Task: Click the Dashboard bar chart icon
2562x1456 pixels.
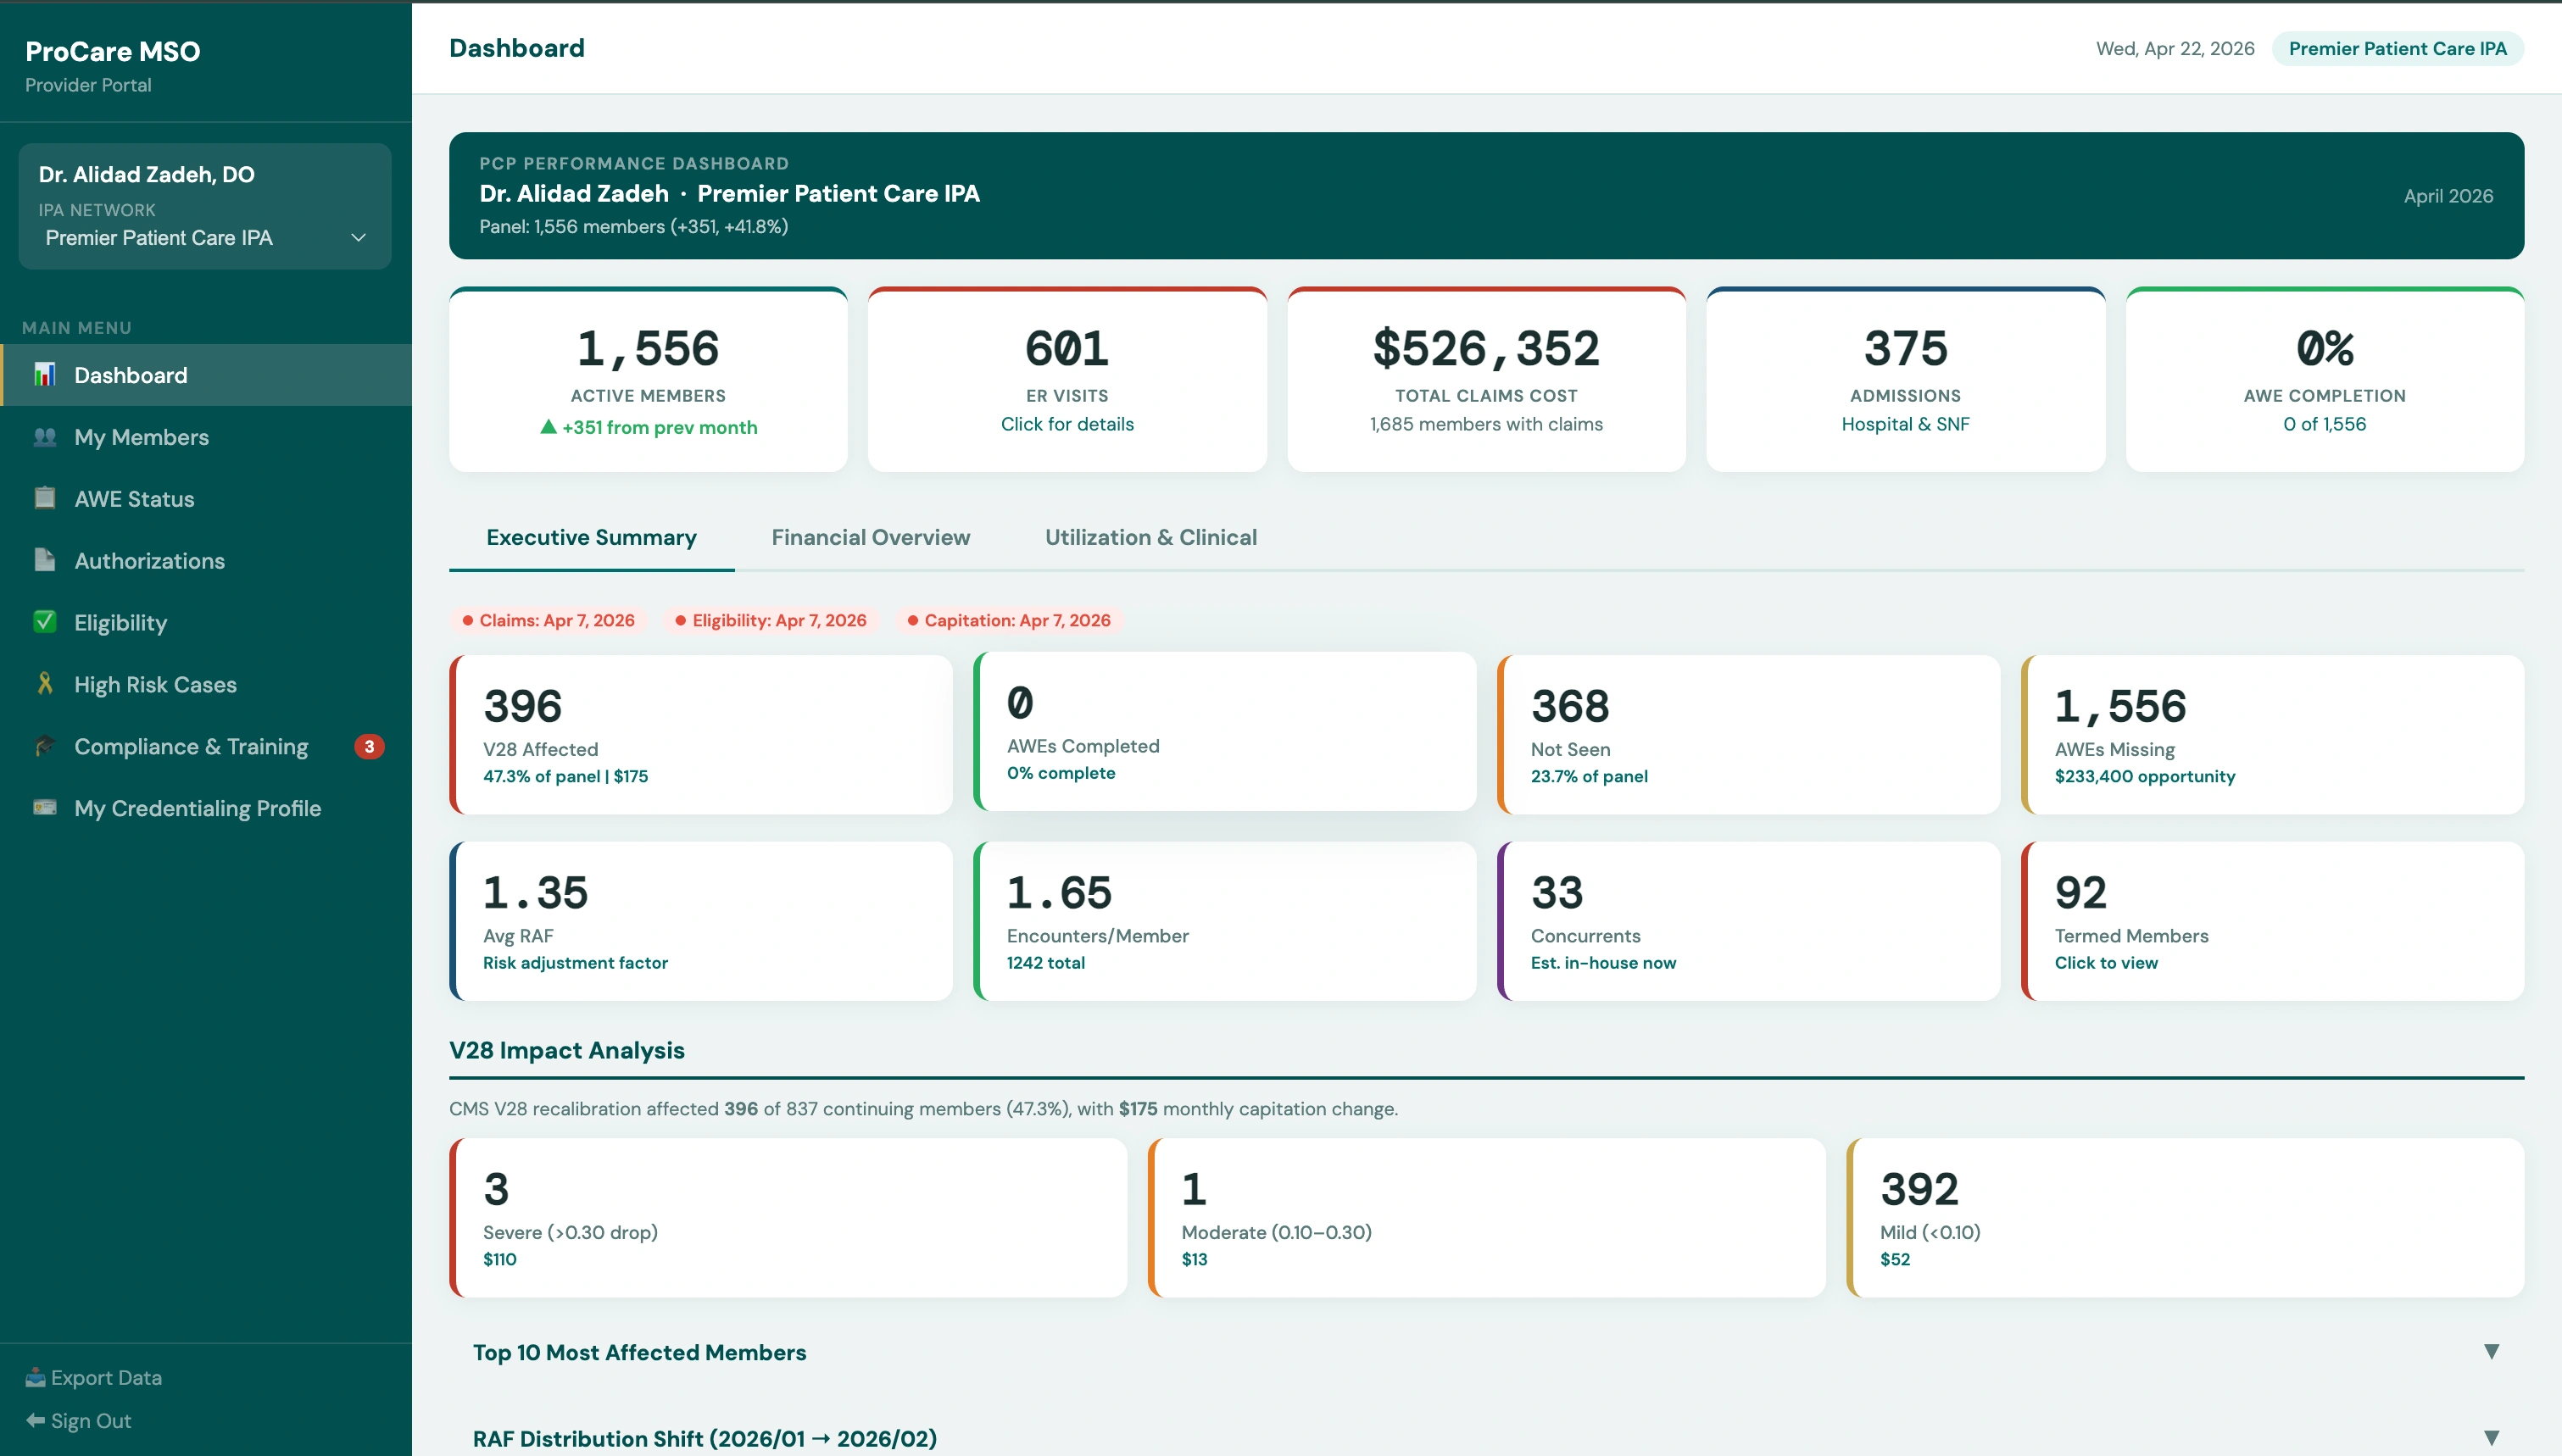Action: click(x=45, y=375)
